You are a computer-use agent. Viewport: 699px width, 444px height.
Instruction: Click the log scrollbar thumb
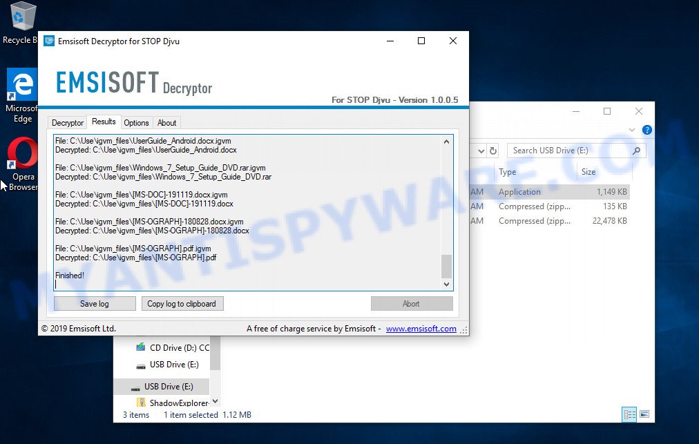click(446, 266)
